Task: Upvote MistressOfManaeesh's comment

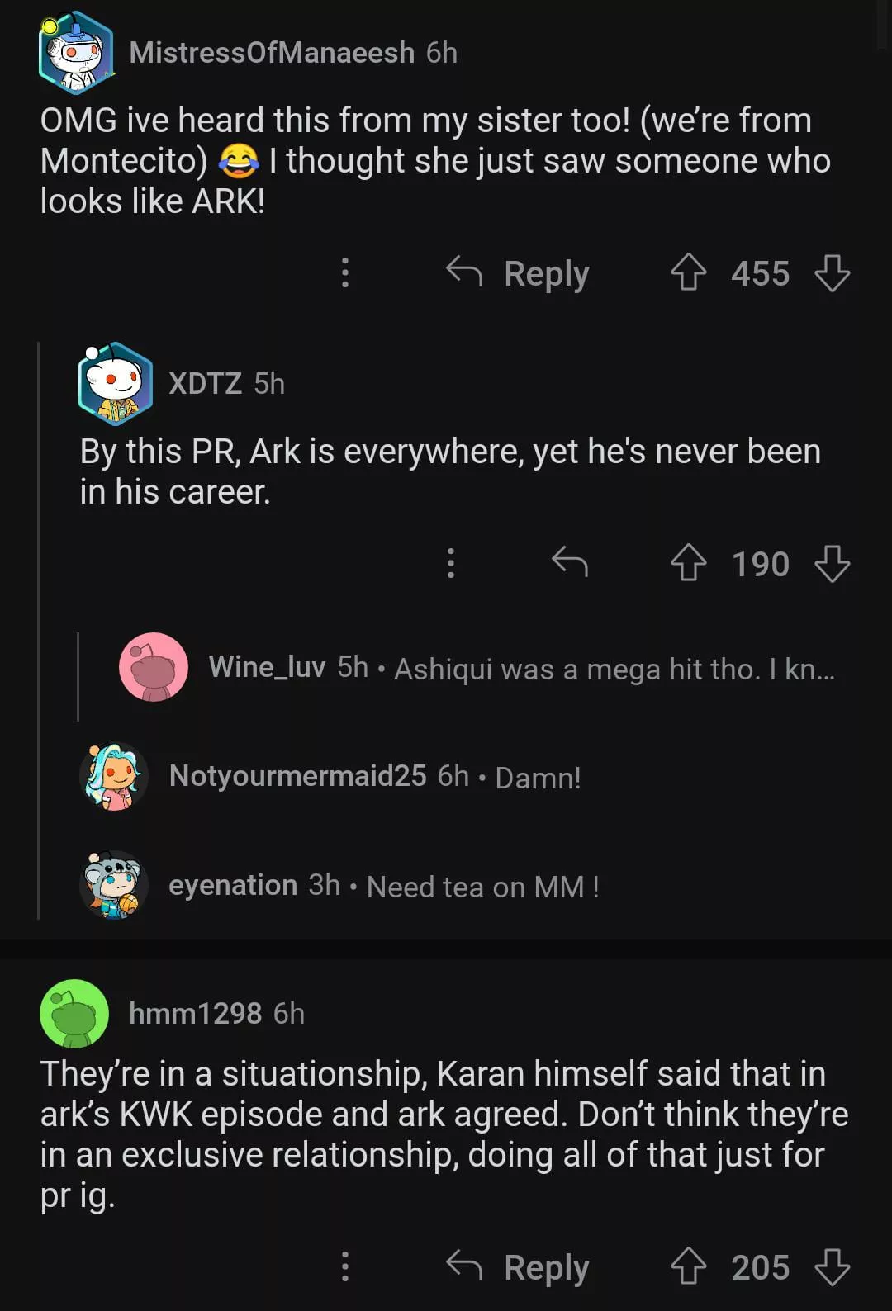Action: click(x=688, y=273)
